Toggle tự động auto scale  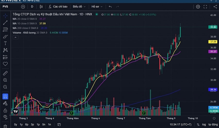pos(213,124)
